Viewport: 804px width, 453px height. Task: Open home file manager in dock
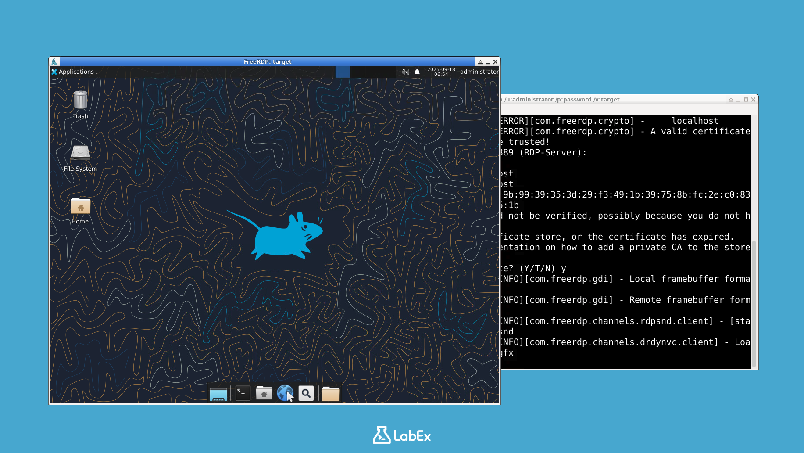coord(264,393)
